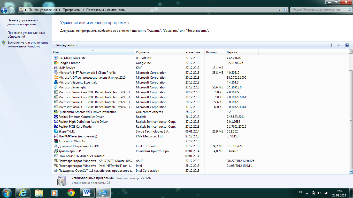Viewport: 353px width, 198px height.
Task: Switch to Word on the taskbar
Action: point(87,193)
